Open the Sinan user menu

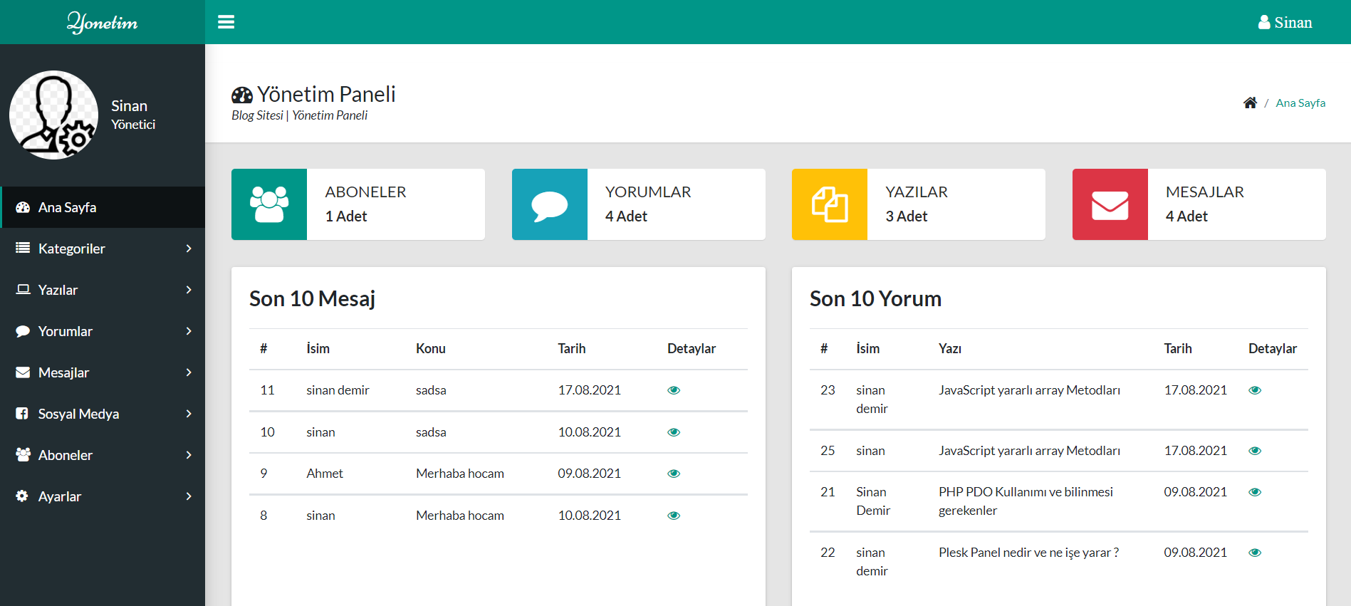click(1285, 22)
